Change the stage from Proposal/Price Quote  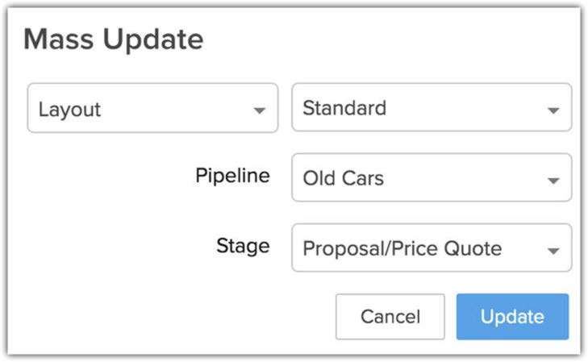click(x=431, y=248)
